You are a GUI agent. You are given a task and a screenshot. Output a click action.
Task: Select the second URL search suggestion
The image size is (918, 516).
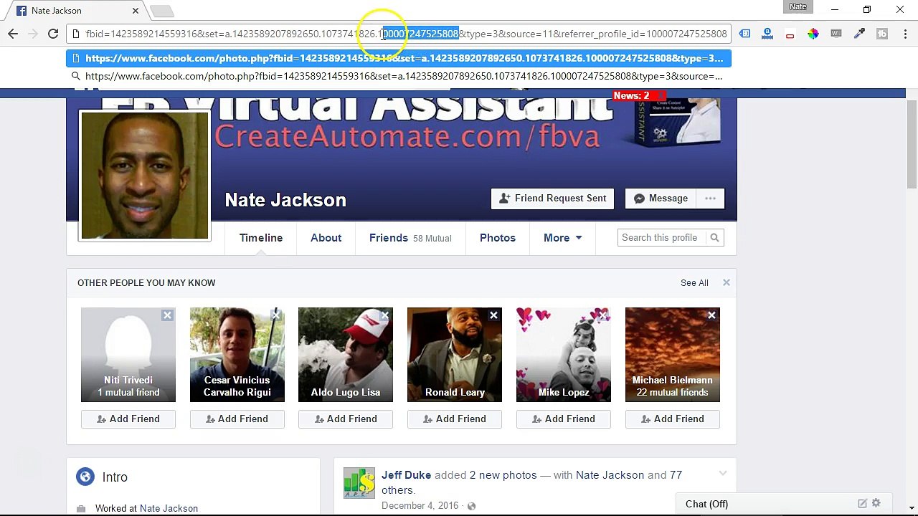(x=399, y=76)
